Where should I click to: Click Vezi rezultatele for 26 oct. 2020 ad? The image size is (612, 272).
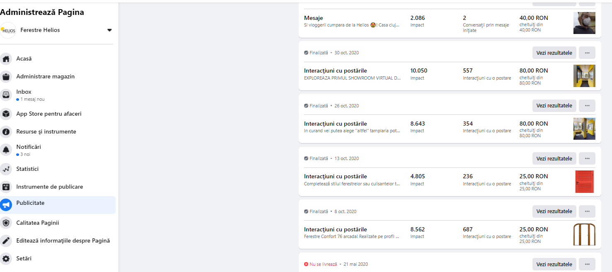[x=554, y=106]
